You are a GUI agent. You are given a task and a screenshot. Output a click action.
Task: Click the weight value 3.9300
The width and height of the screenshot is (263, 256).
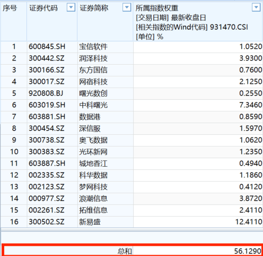[x=251, y=58]
